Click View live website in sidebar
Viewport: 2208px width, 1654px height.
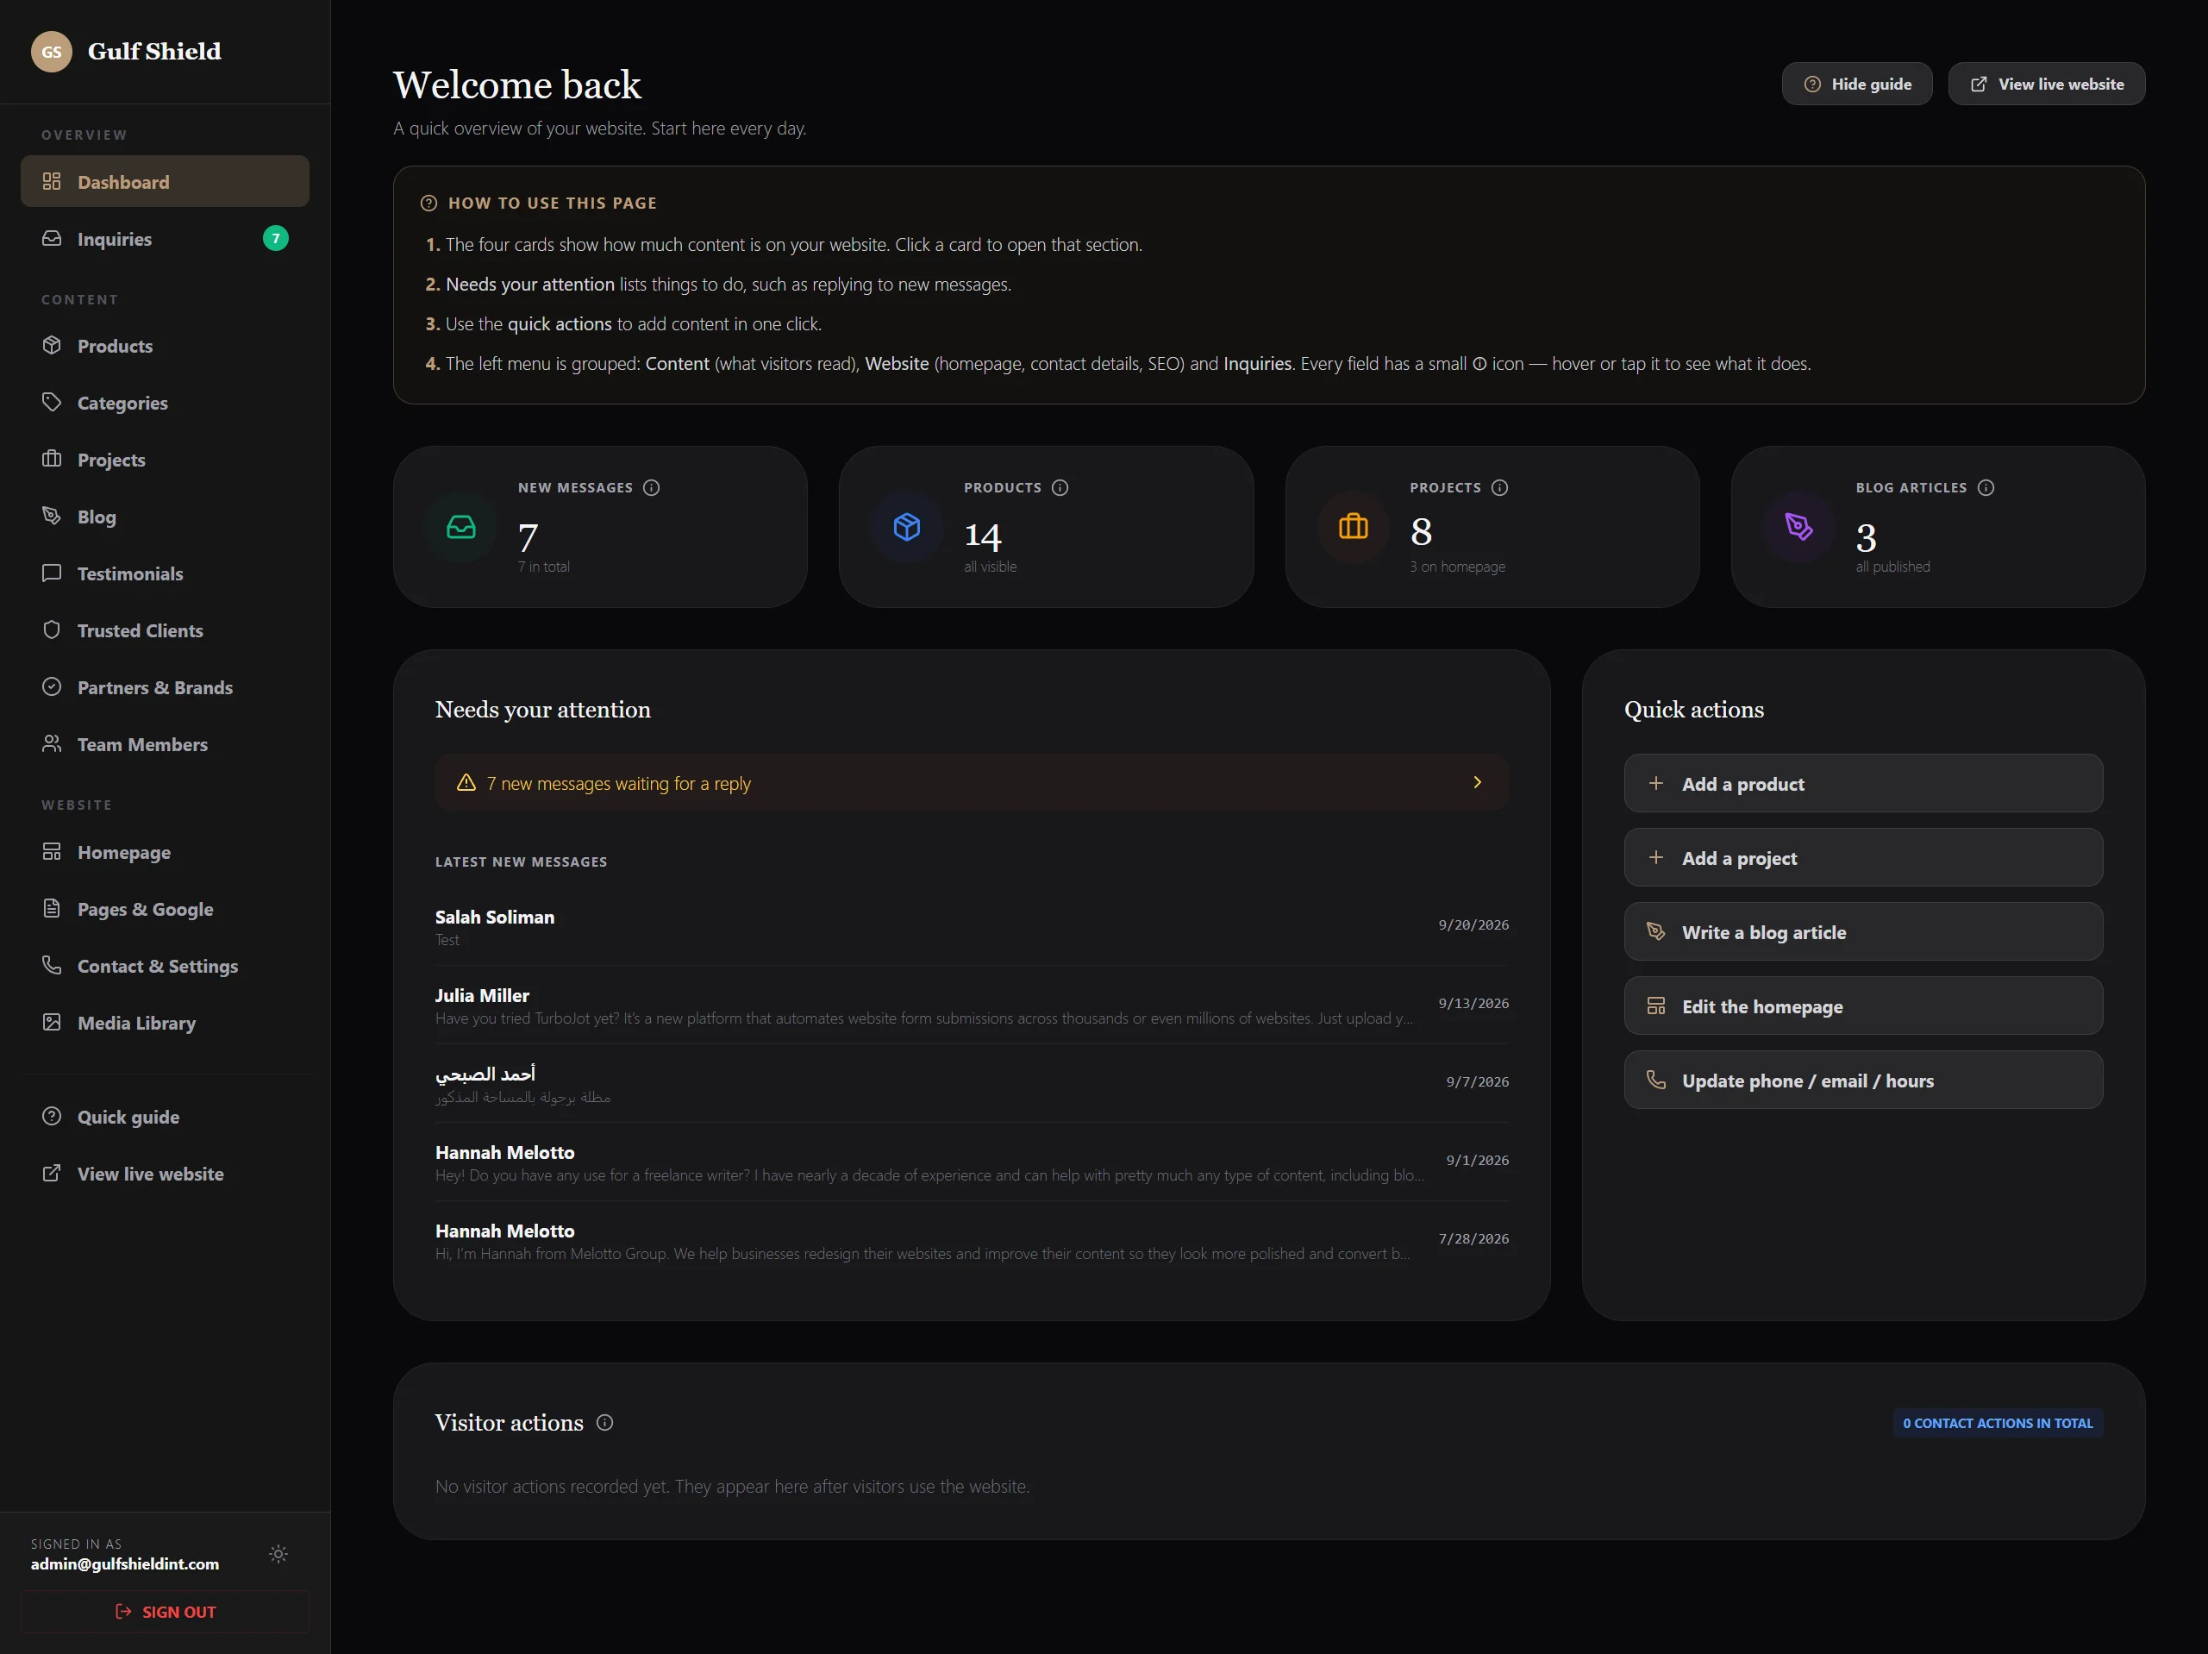point(165,1173)
